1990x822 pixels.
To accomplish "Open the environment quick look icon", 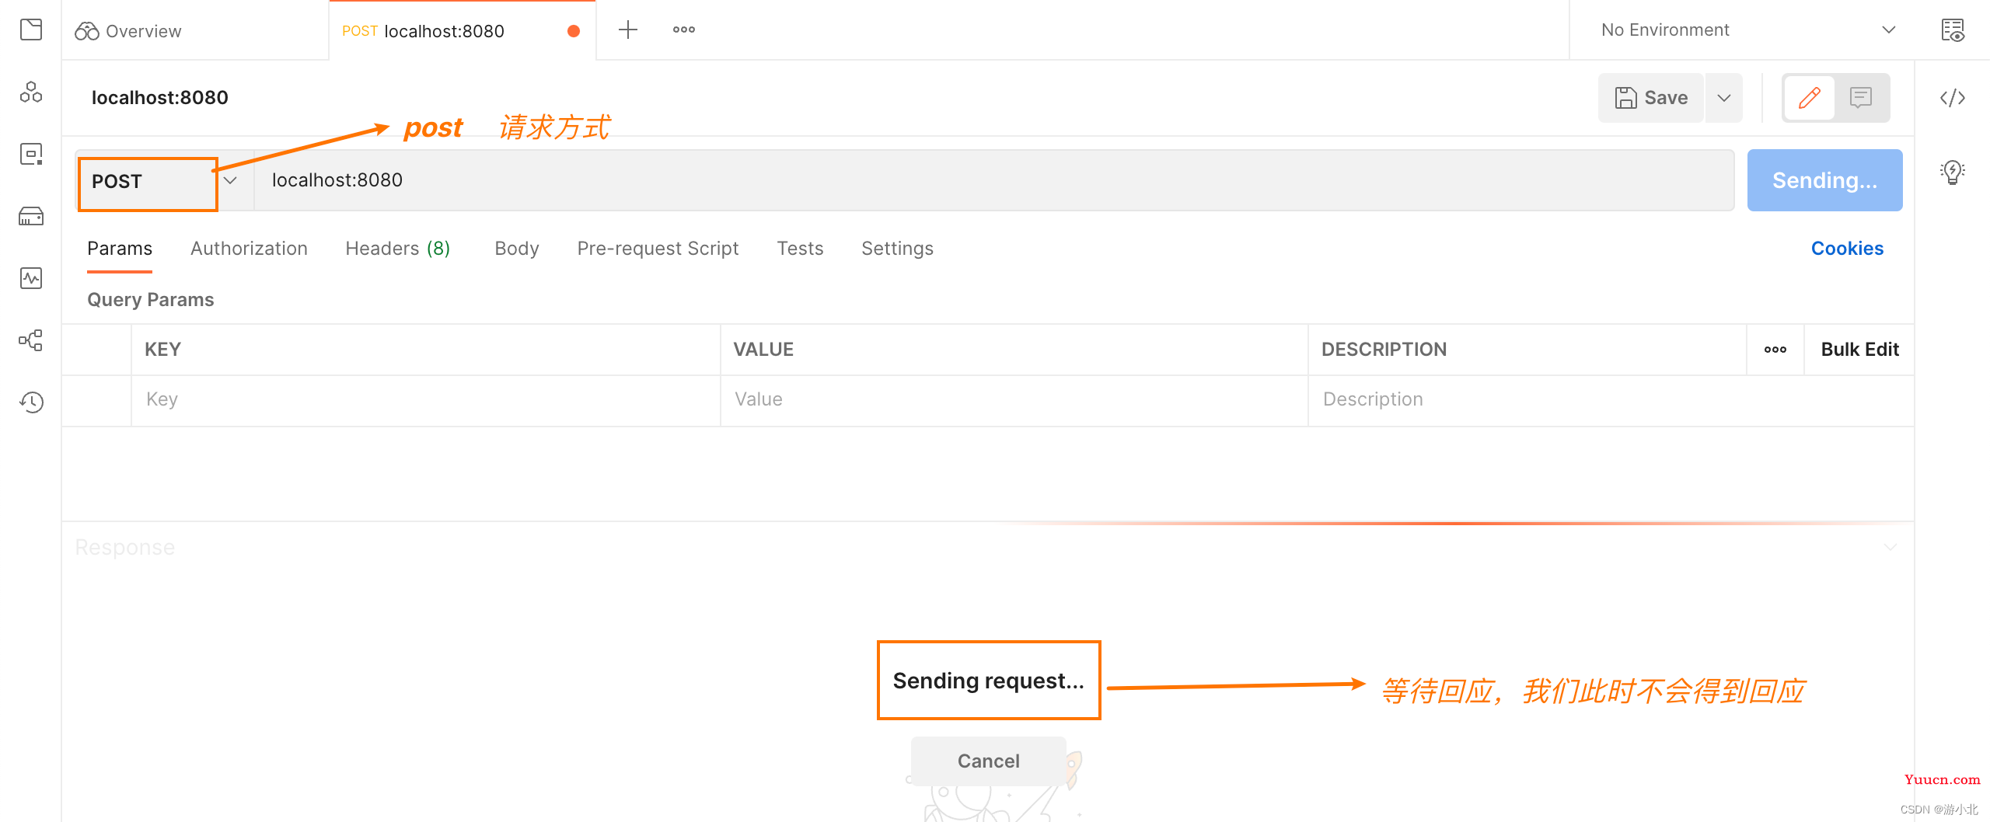I will pyautogui.click(x=1952, y=30).
